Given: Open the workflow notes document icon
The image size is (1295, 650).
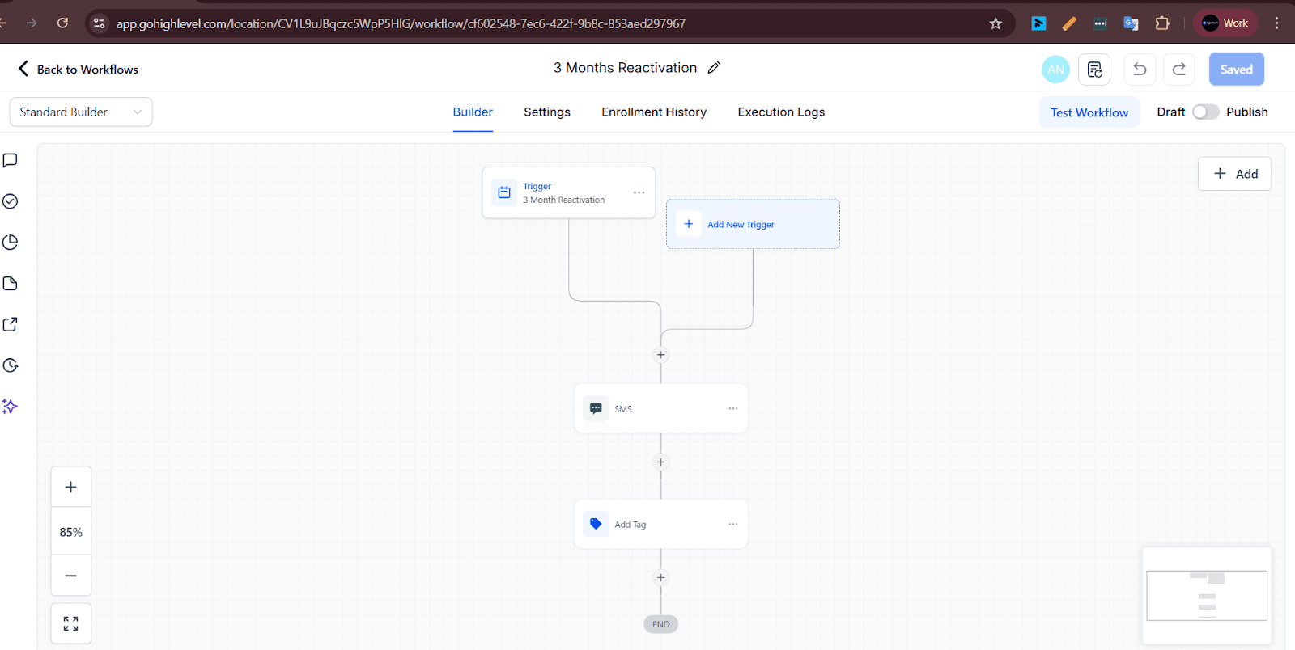Looking at the screenshot, I should pyautogui.click(x=1094, y=70).
